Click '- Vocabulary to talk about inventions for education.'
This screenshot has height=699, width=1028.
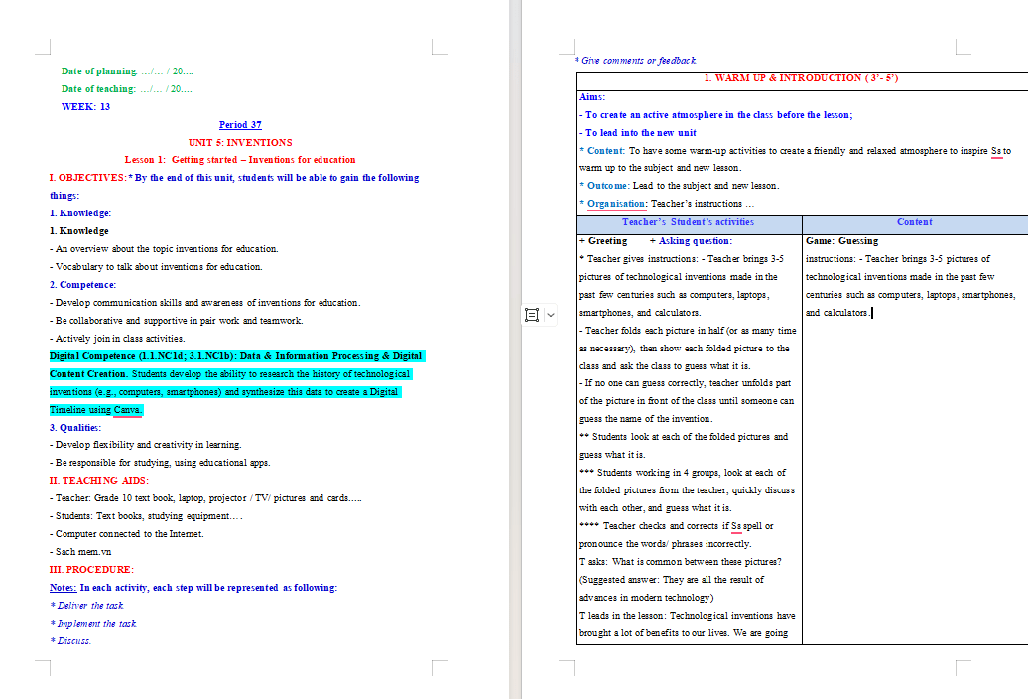click(156, 267)
